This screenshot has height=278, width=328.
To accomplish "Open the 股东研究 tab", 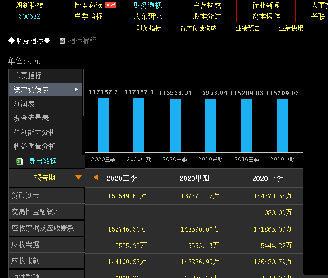I will tap(148, 16).
